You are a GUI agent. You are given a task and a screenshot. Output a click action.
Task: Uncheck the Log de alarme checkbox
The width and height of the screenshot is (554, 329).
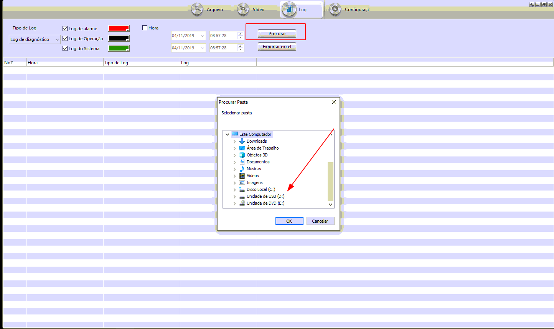(65, 29)
